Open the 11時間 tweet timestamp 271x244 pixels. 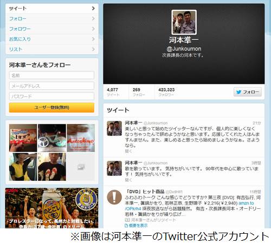(255, 192)
